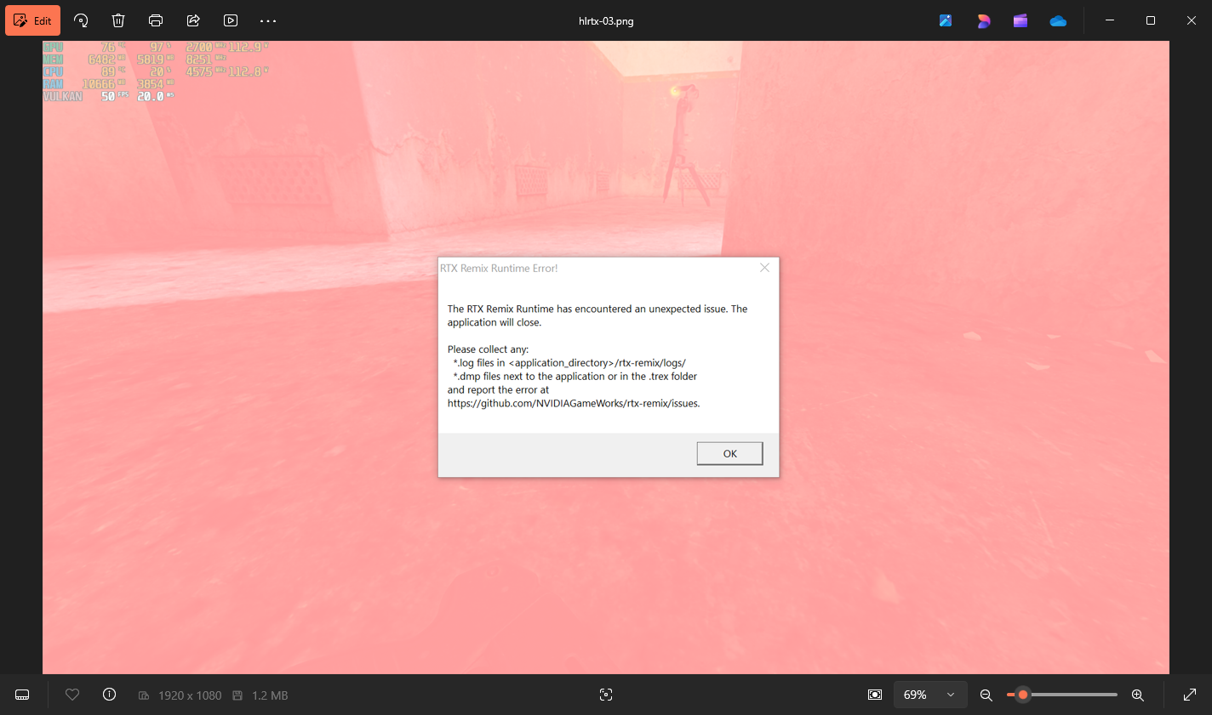Add the photo to favorites heart icon

(x=72, y=695)
